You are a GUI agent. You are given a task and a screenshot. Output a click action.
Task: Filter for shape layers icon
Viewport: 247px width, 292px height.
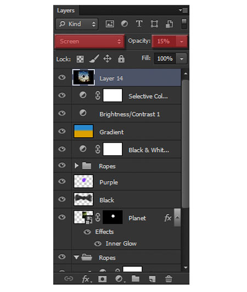point(154,24)
